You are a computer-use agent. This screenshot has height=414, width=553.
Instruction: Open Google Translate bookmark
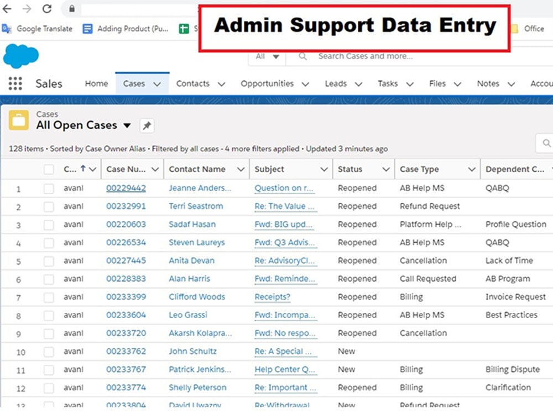pos(37,29)
